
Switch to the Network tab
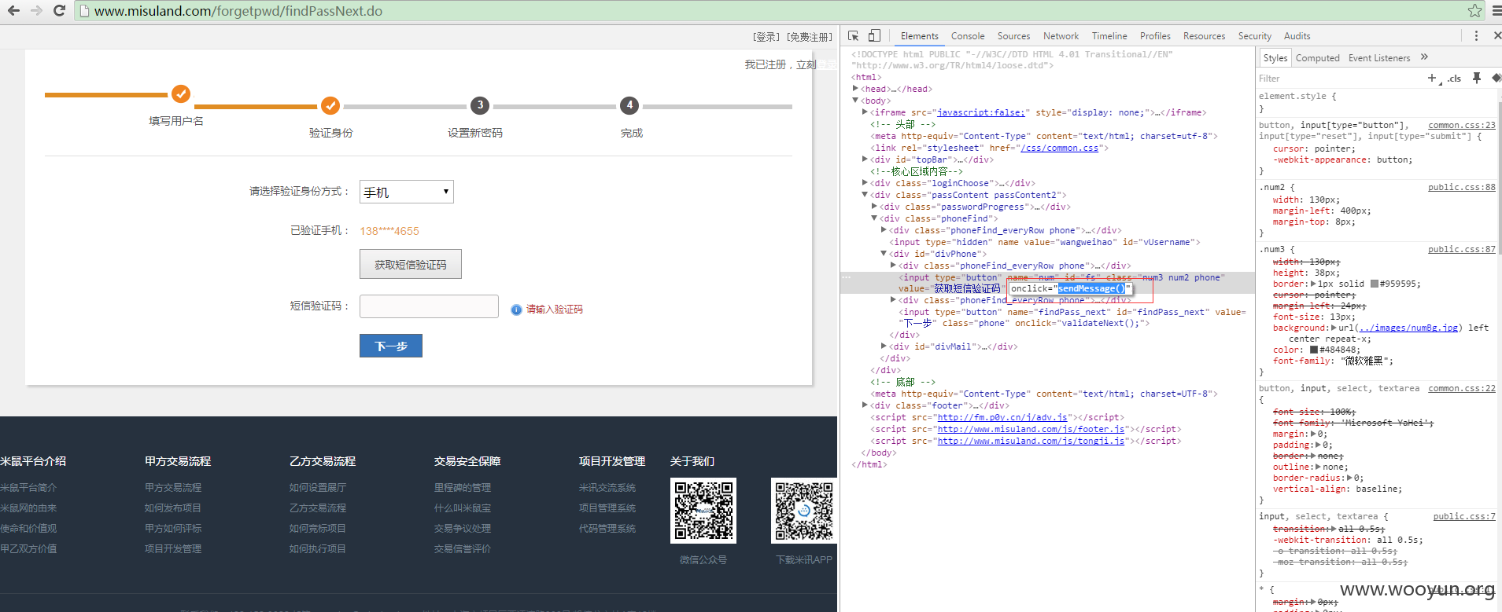click(x=1061, y=36)
